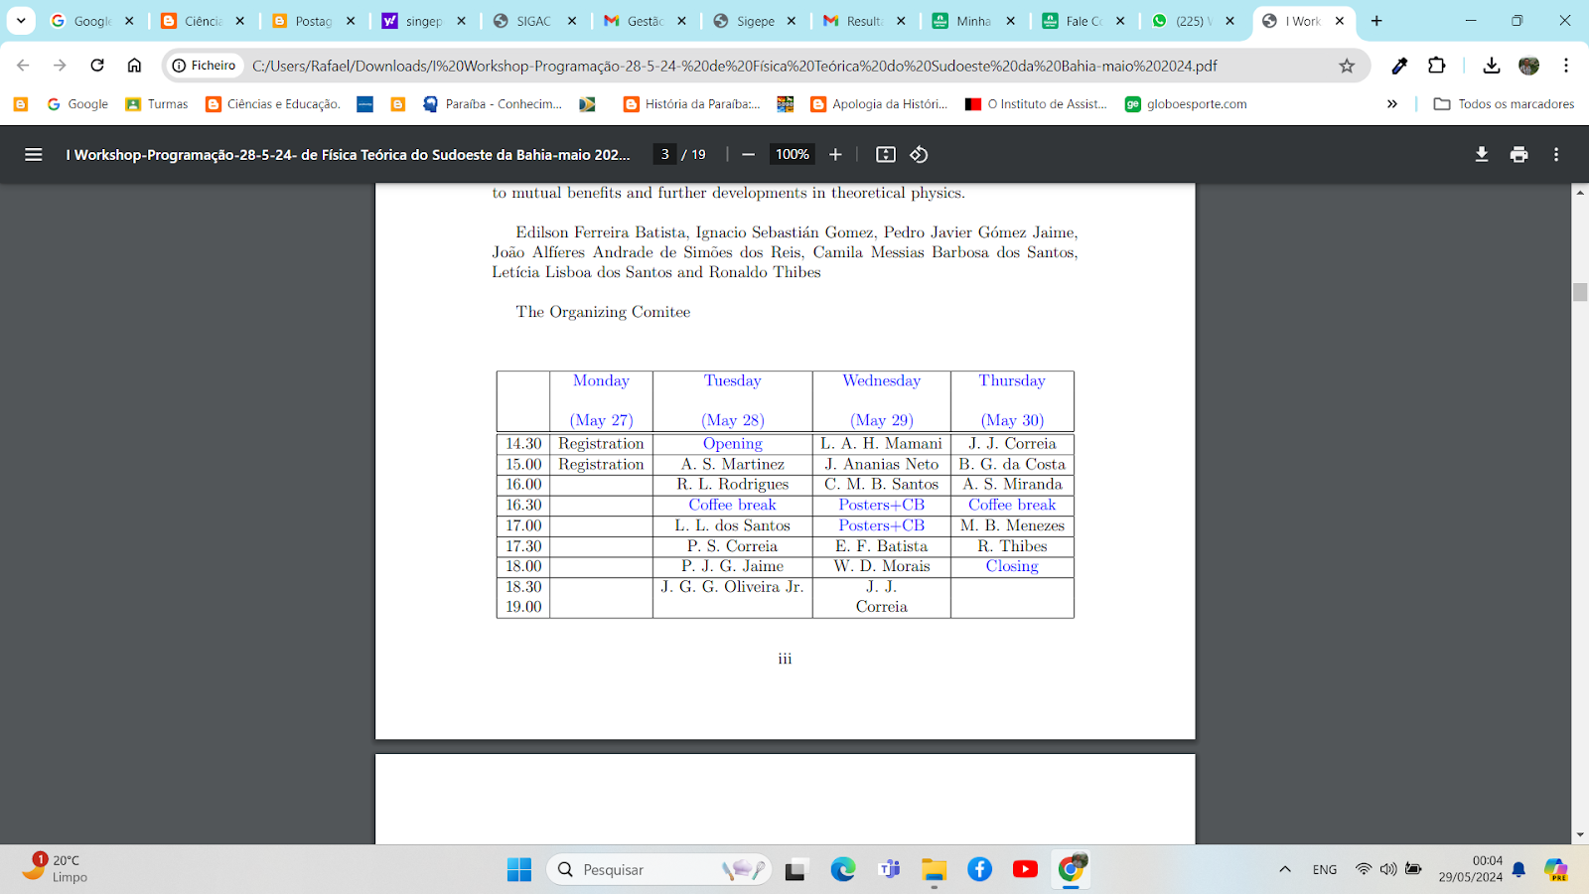Open Facebook from taskbar
The height and width of the screenshot is (894, 1589).
pyautogui.click(x=979, y=869)
